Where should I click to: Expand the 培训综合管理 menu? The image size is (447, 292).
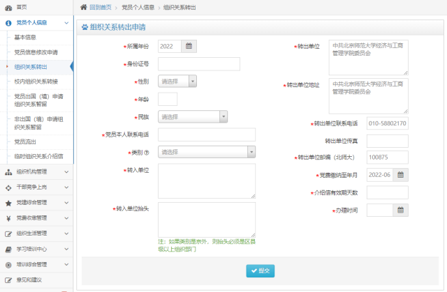[66, 264]
